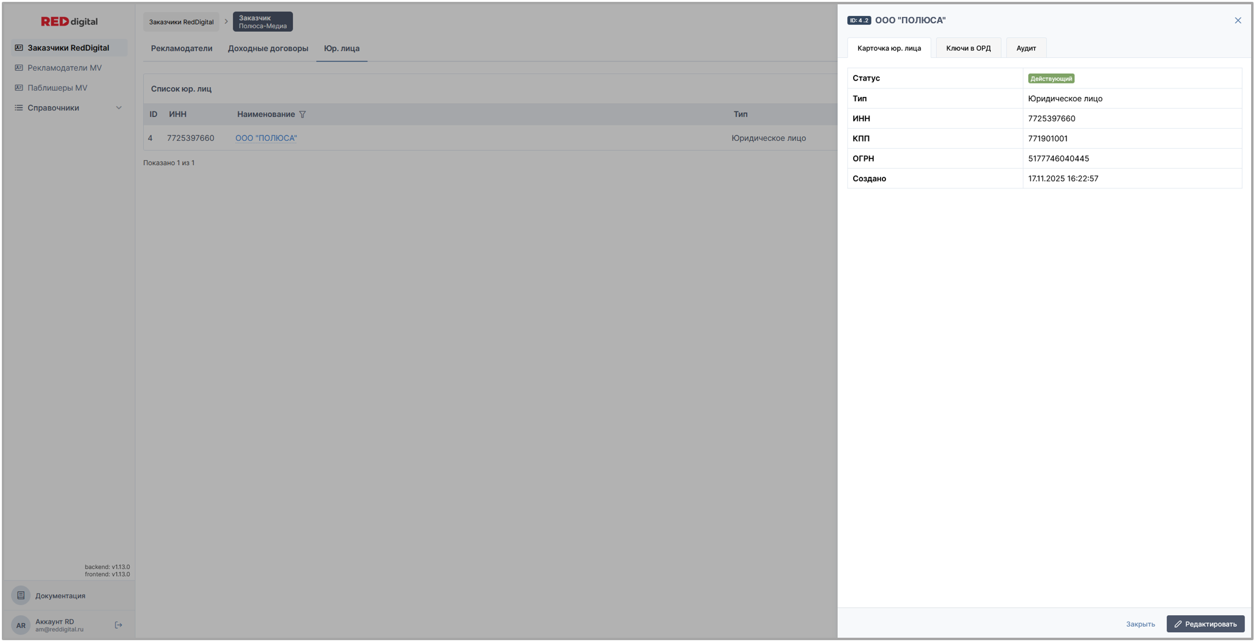Click the Закрыть button
The width and height of the screenshot is (1256, 642).
click(x=1140, y=624)
